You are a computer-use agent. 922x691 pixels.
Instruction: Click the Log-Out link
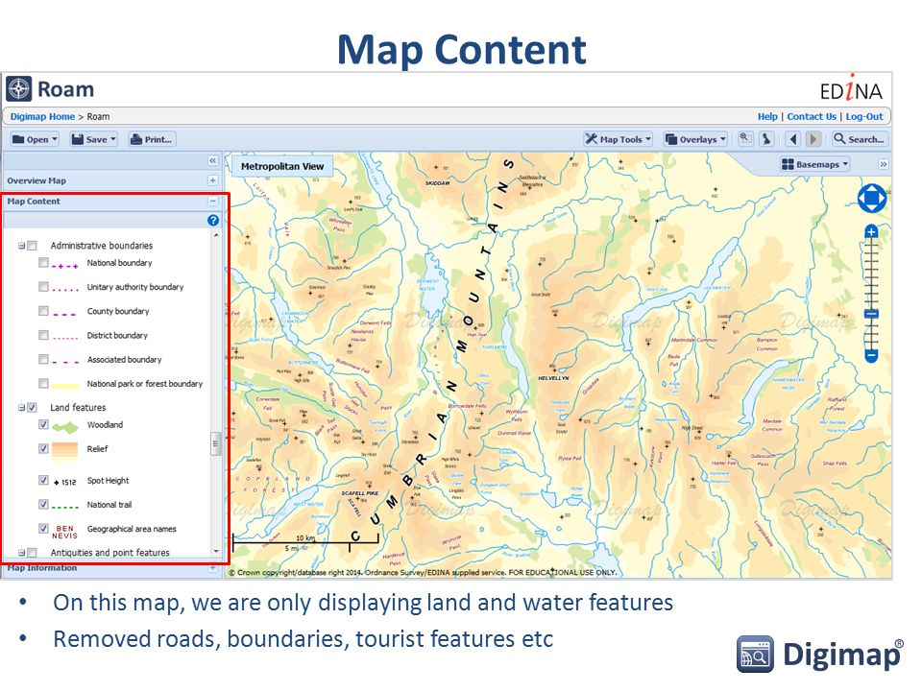864,116
